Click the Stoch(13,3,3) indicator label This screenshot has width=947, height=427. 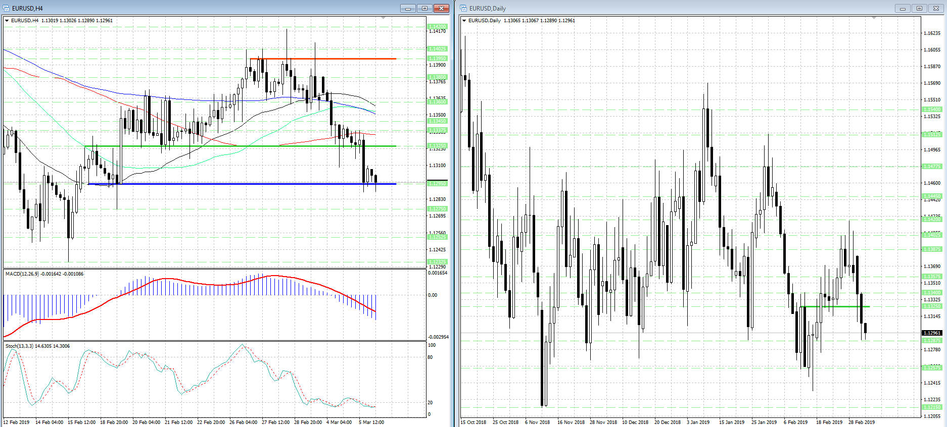tap(19, 346)
